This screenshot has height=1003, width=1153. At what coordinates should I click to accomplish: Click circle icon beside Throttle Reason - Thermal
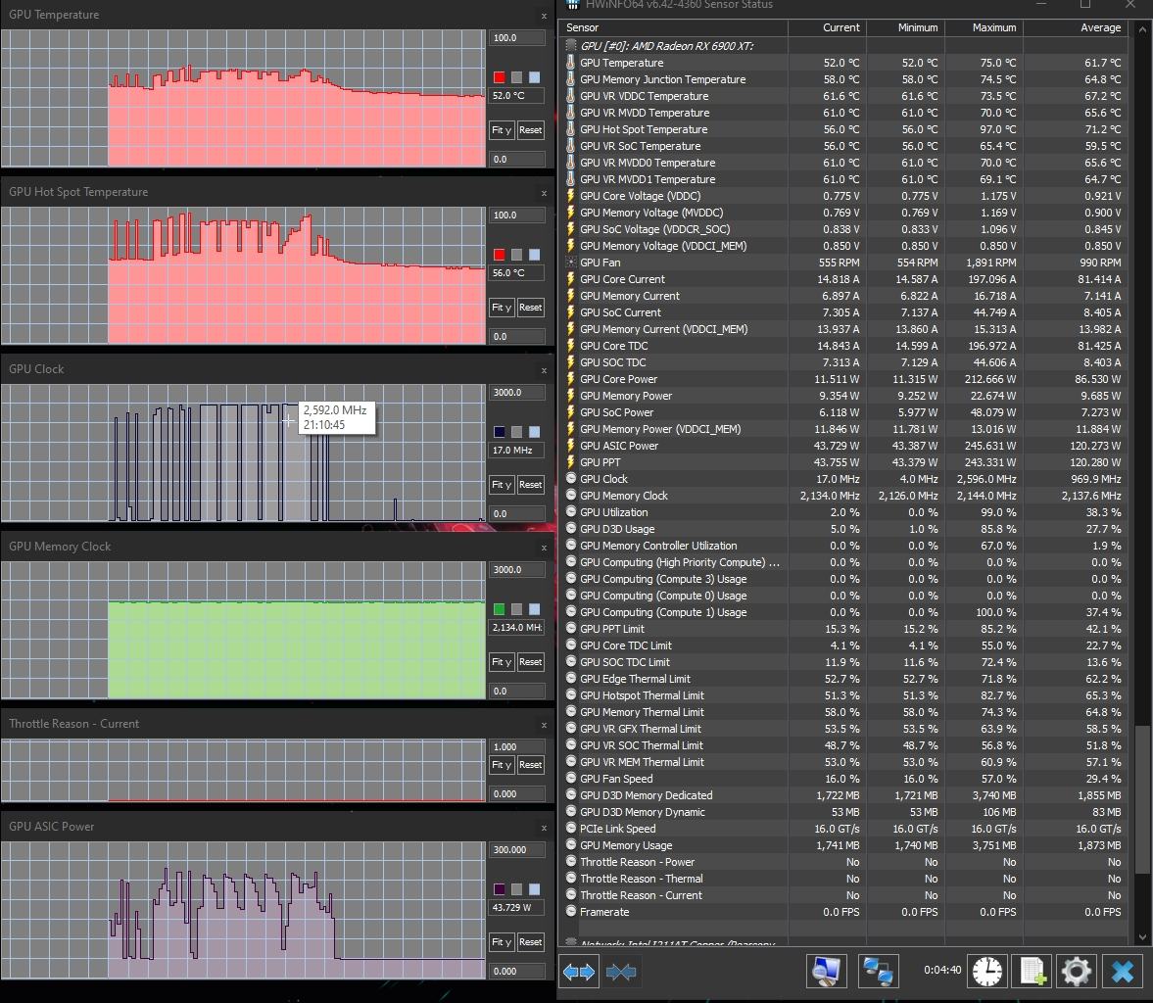[x=570, y=879]
